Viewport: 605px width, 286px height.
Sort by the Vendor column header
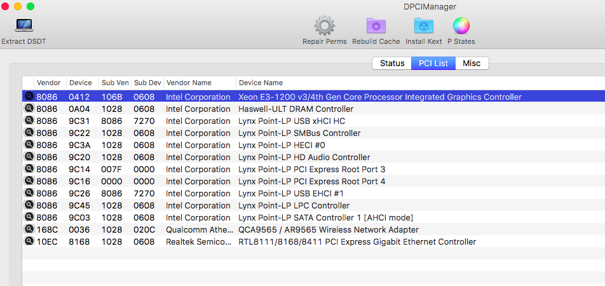49,83
